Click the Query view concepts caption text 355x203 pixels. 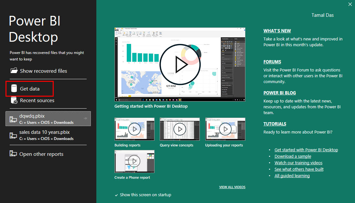176,145
